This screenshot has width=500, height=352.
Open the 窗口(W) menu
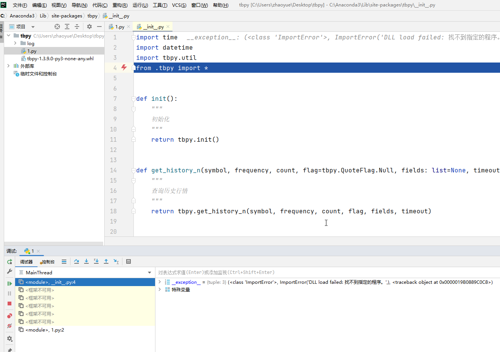click(x=199, y=5)
